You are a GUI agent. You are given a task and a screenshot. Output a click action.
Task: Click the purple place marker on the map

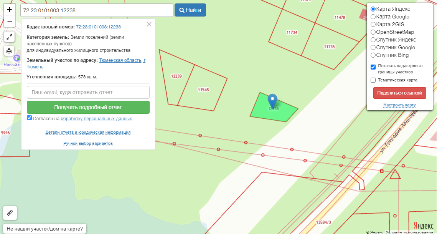[17, 58]
